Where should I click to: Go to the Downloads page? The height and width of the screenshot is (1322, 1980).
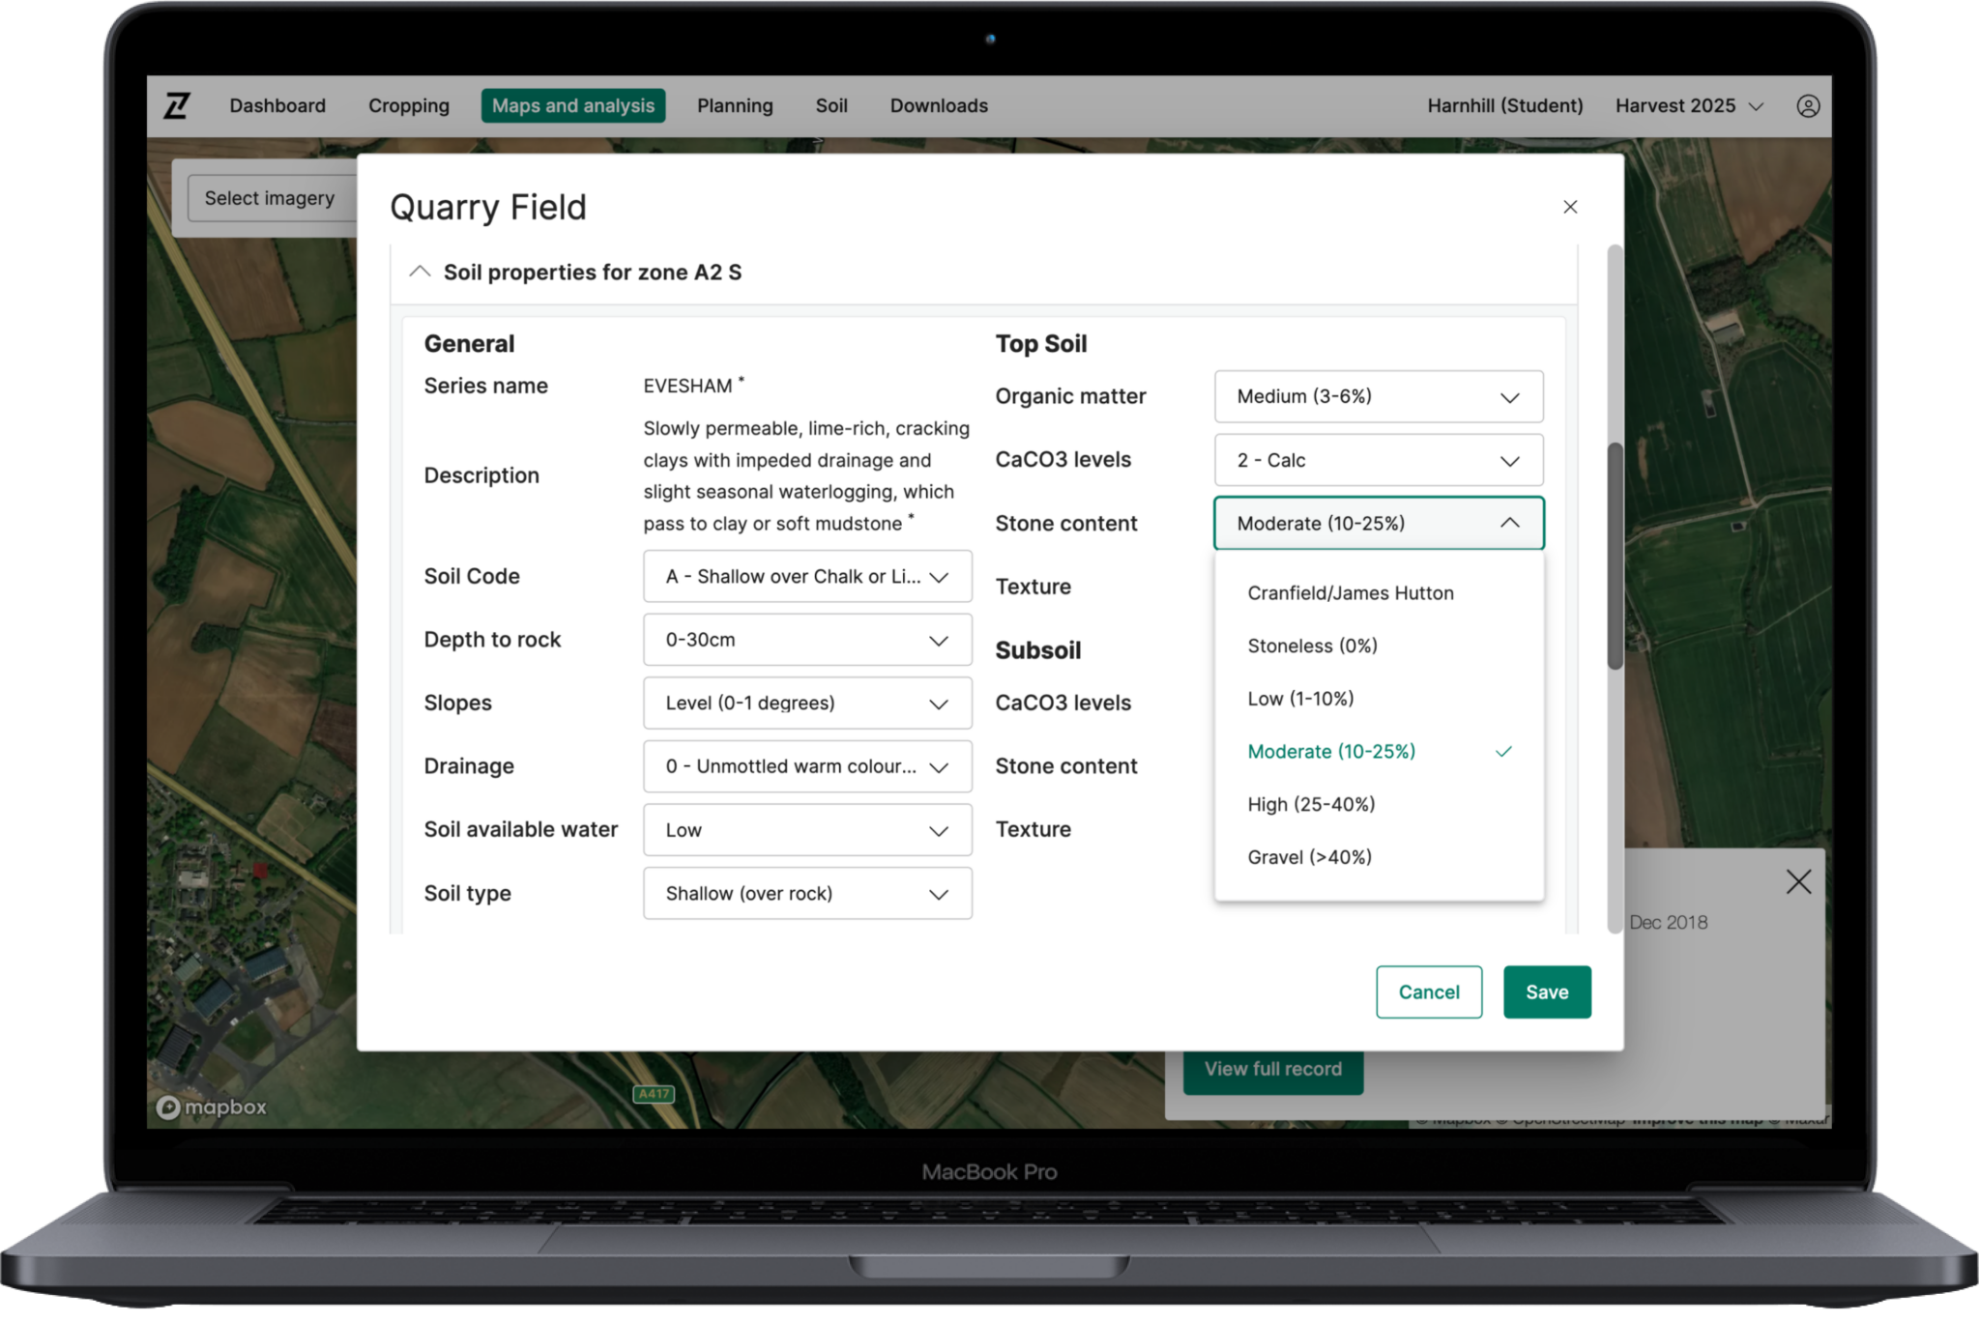click(x=938, y=106)
